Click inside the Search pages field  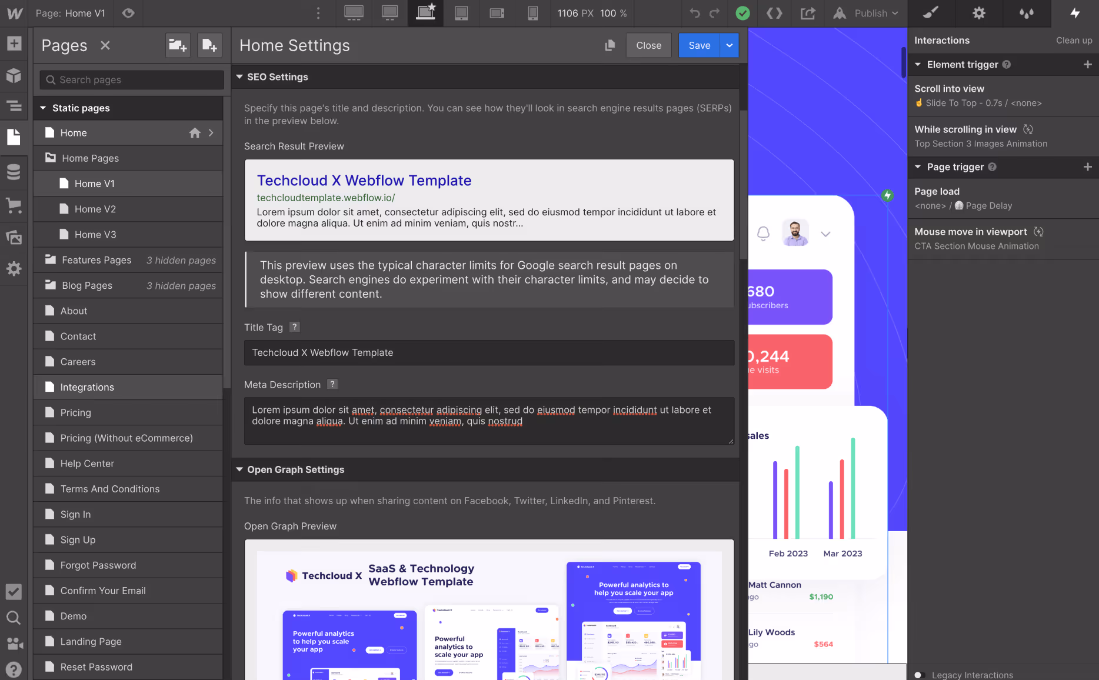click(131, 79)
